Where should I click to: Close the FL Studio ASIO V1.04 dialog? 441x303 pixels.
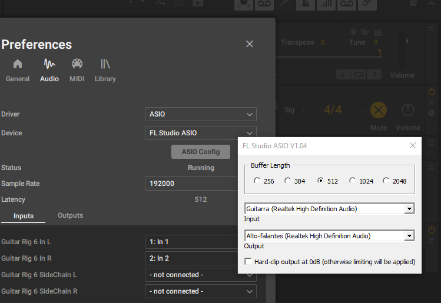413,145
